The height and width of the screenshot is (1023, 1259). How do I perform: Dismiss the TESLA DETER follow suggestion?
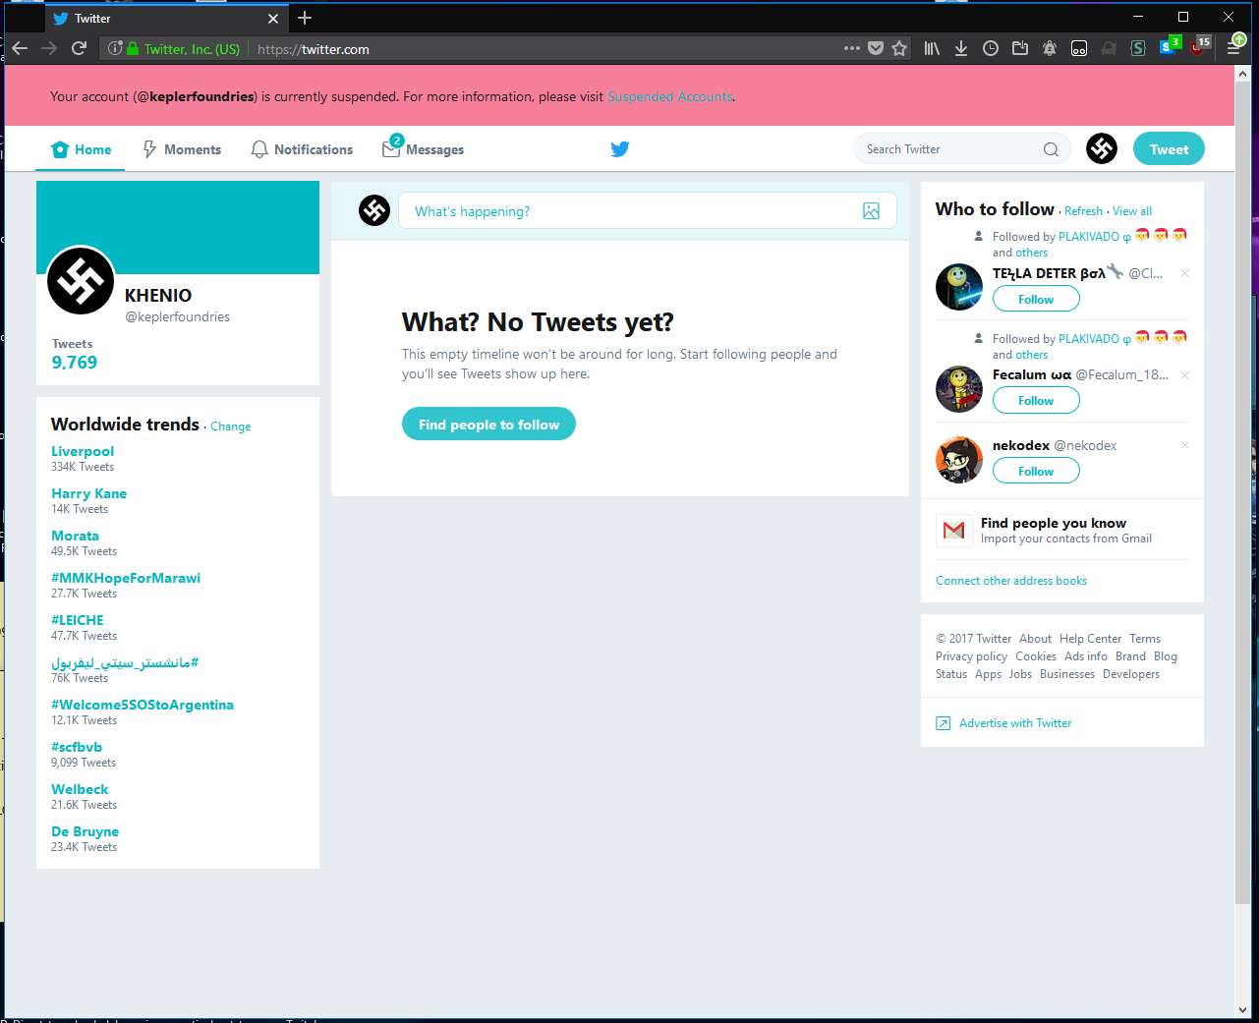click(1184, 273)
